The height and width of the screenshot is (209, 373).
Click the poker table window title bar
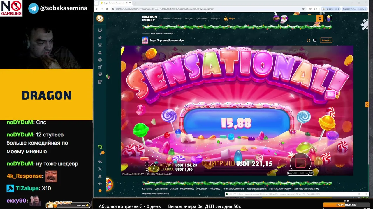point(297,194)
